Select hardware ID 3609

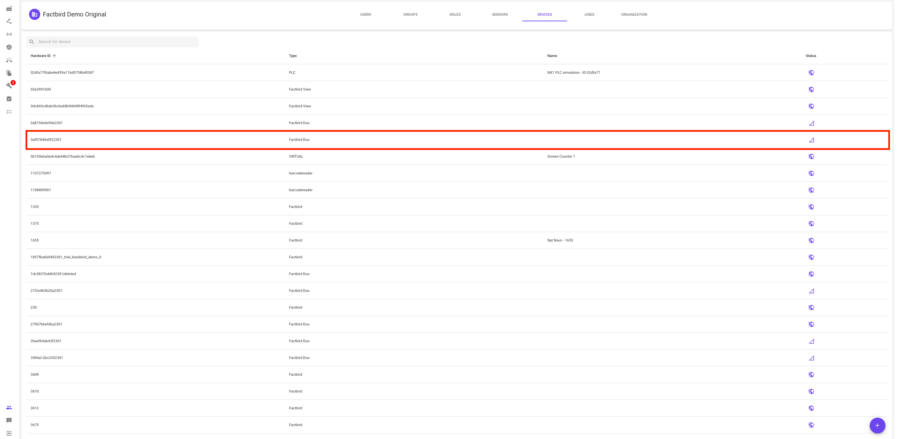[35, 375]
